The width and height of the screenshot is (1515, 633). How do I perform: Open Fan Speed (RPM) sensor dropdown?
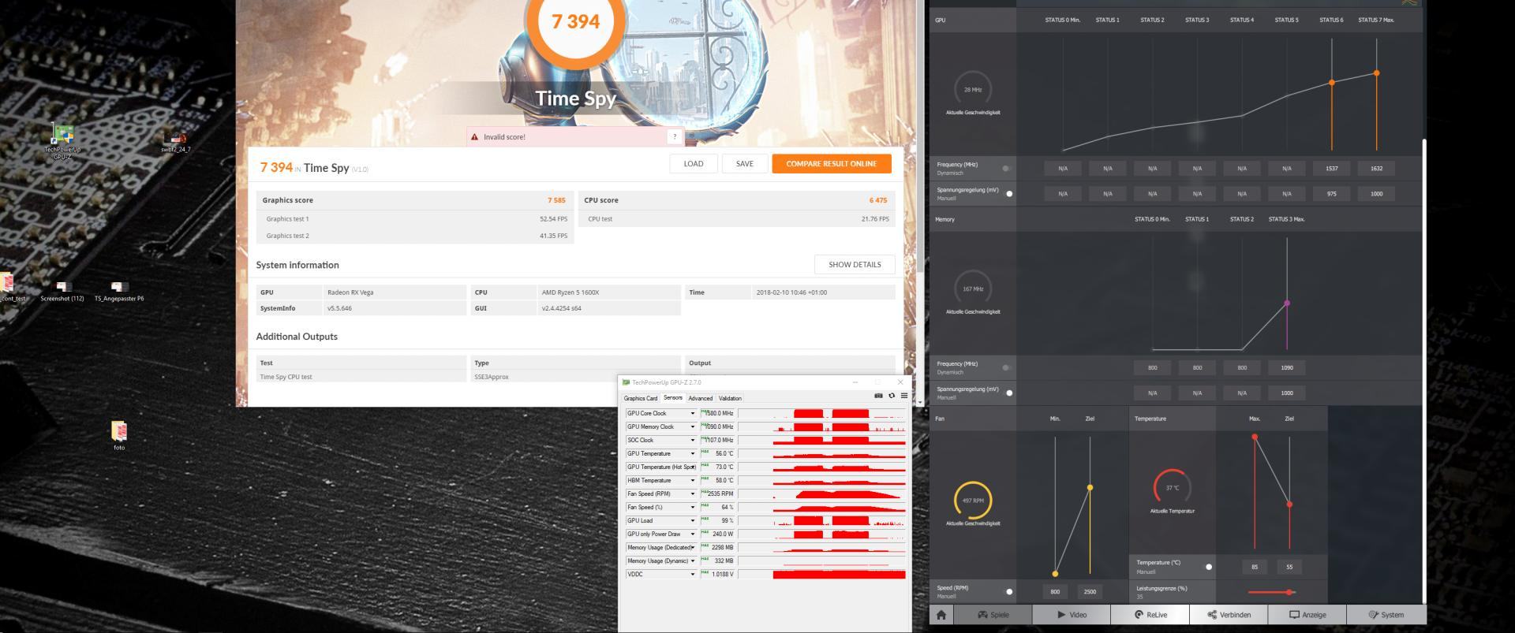693,494
